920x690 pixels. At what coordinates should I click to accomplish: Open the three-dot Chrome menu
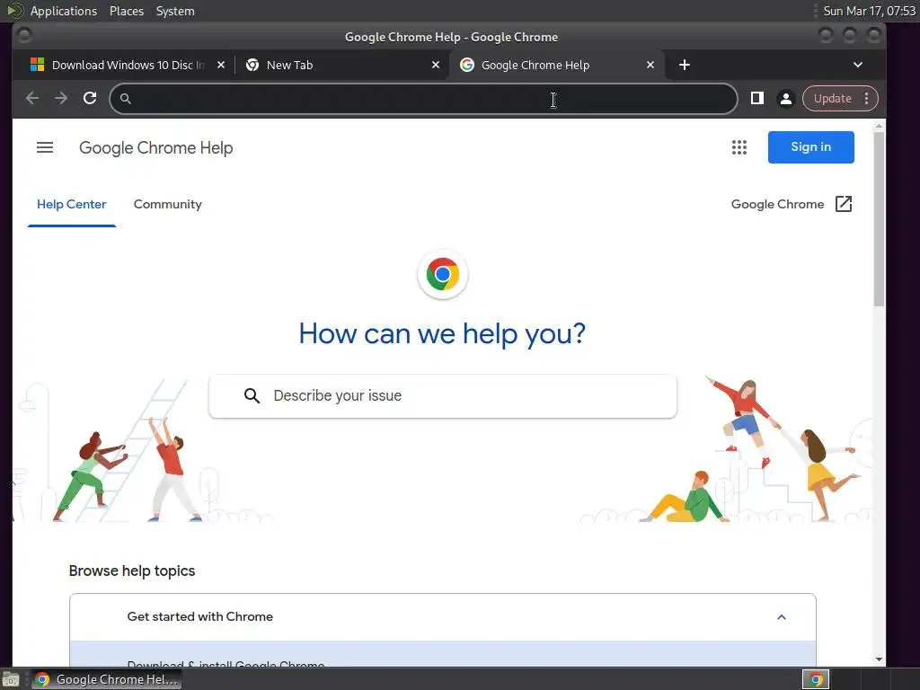(867, 99)
